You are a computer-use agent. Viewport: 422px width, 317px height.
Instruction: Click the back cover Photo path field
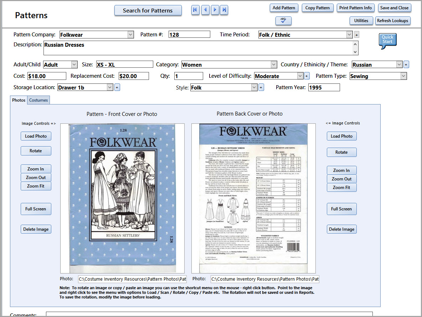pos(265,279)
